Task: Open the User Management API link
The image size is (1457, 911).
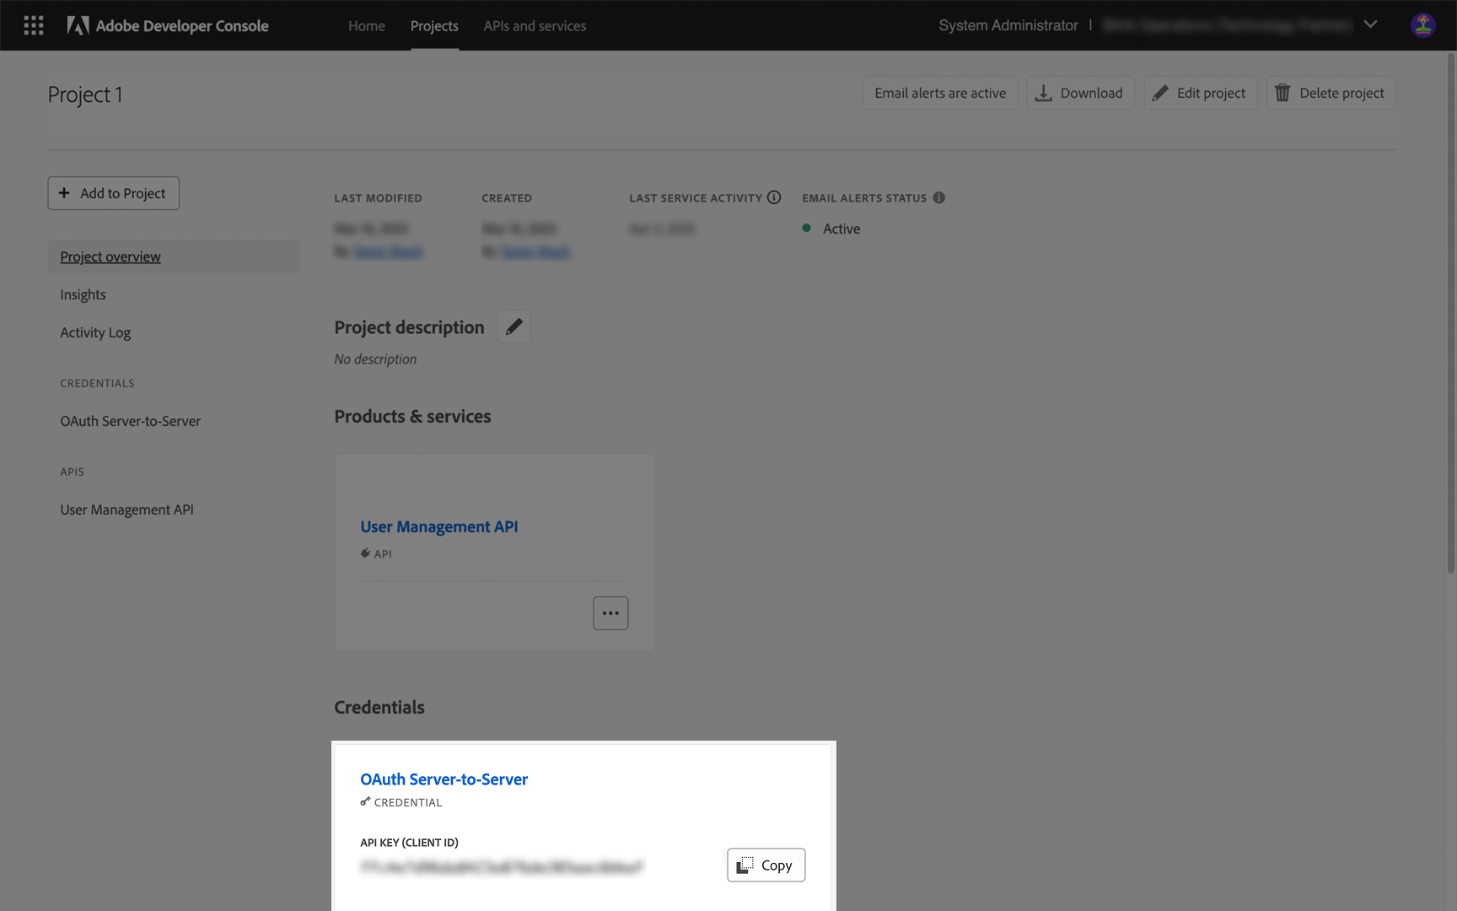Action: pos(439,526)
